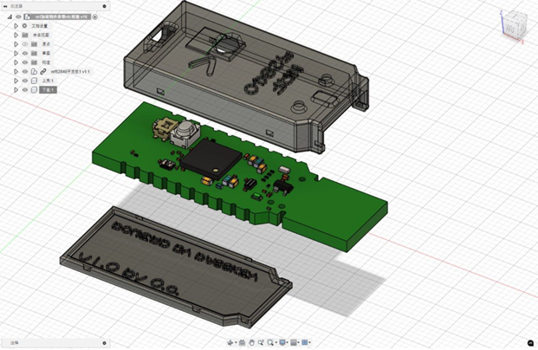Screen dimensions: 538x350
Task: Select the Orbit navigation tool
Action: (x=230, y=342)
